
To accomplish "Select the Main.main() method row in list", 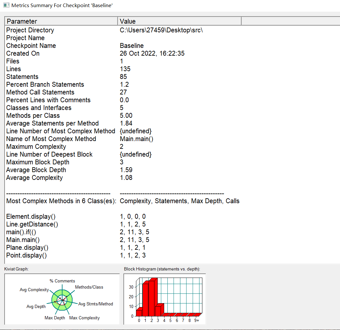I will 23,240.
